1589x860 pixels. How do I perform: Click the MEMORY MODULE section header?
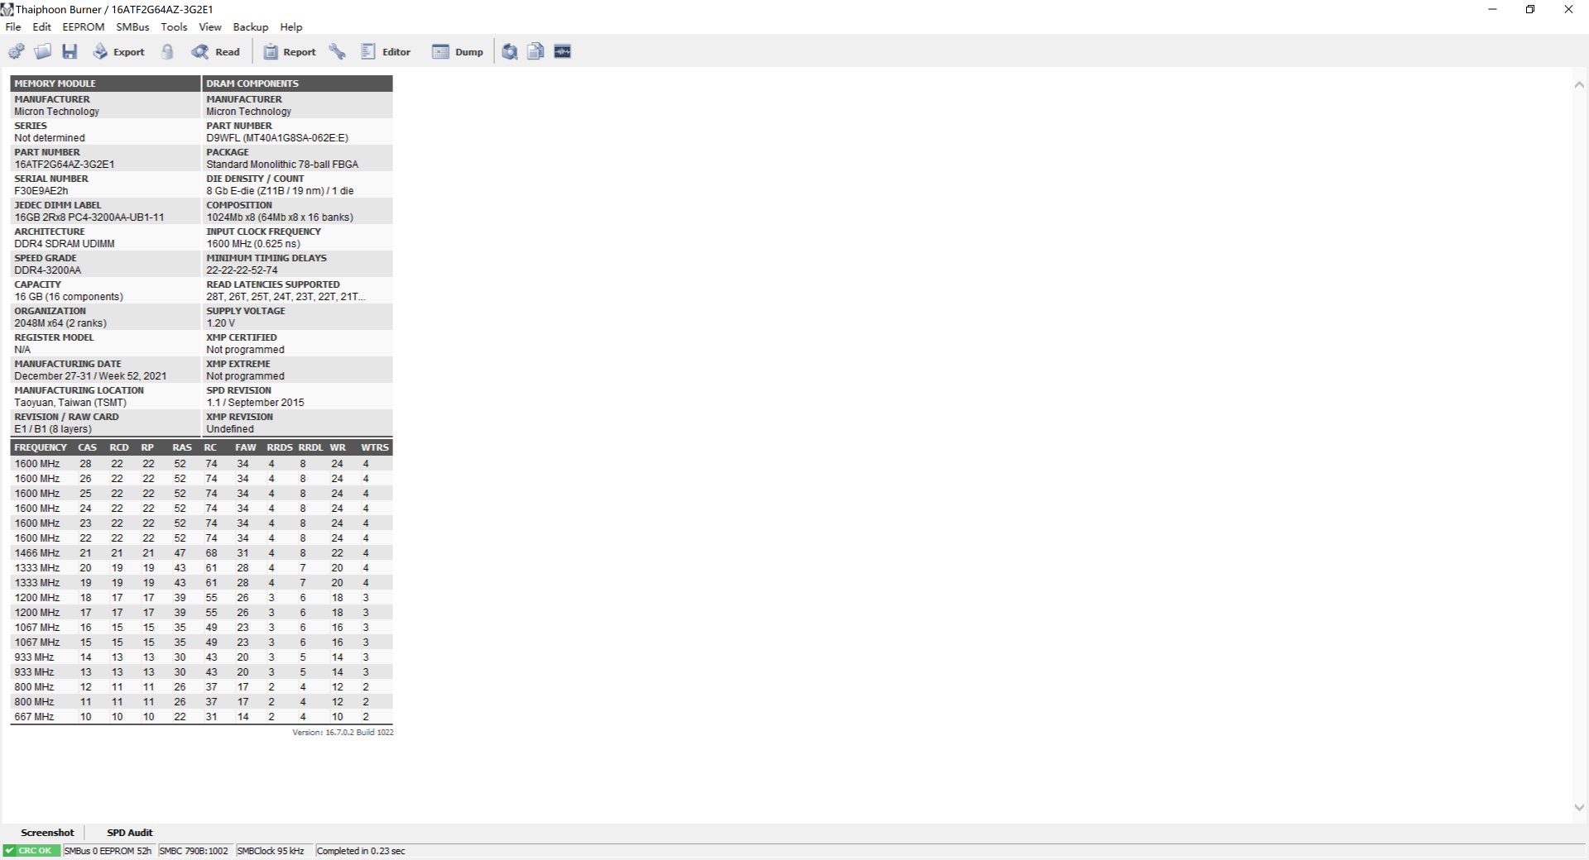click(105, 84)
